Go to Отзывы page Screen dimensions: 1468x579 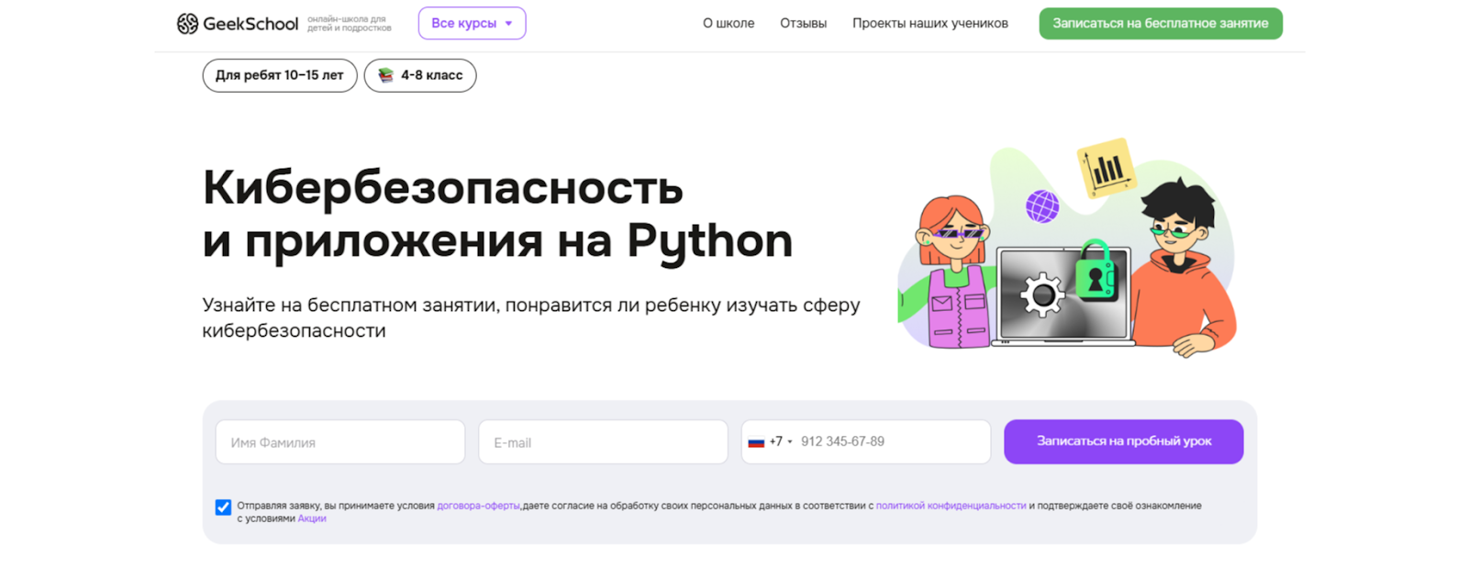pyautogui.click(x=803, y=24)
